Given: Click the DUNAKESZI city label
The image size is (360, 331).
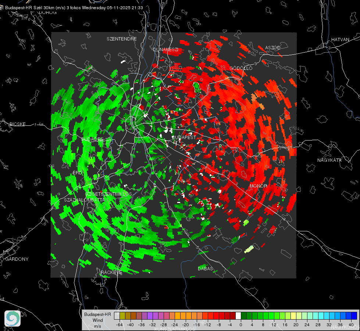Looking at the screenshot, I should pyautogui.click(x=165, y=50).
